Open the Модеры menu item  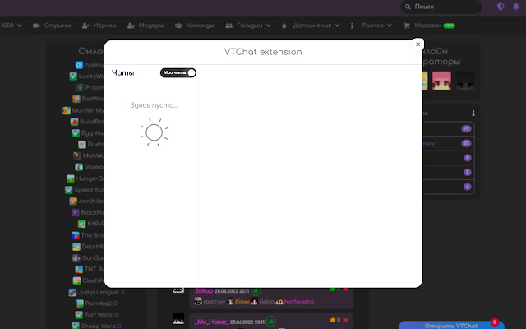click(145, 25)
